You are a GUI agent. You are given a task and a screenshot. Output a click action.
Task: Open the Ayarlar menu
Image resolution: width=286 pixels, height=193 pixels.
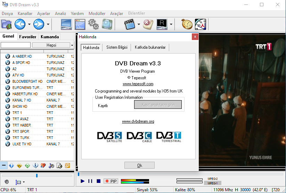(43, 14)
